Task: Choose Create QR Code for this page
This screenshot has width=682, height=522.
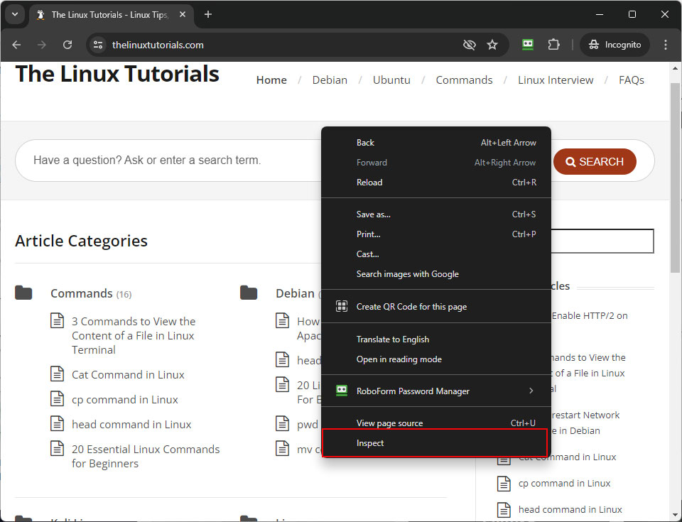Action: pyautogui.click(x=436, y=307)
